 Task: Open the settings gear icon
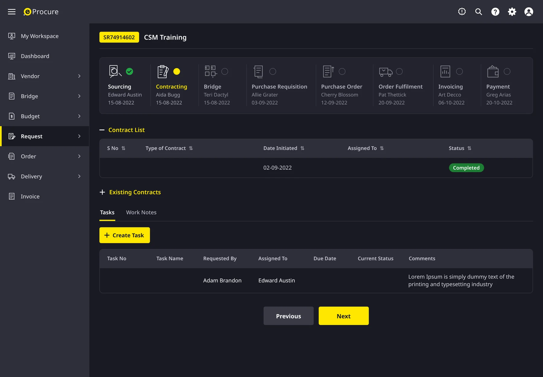click(512, 12)
